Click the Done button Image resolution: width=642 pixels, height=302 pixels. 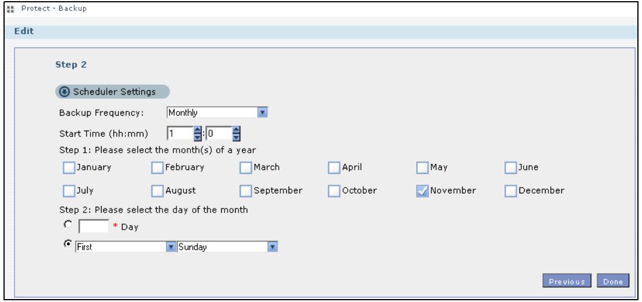click(613, 281)
